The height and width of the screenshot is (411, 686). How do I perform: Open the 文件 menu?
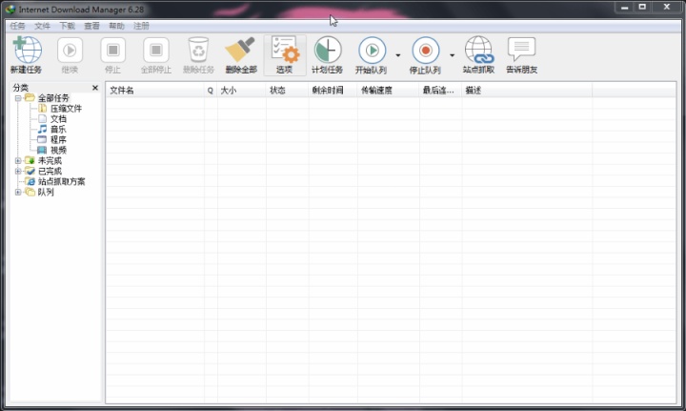(43, 26)
